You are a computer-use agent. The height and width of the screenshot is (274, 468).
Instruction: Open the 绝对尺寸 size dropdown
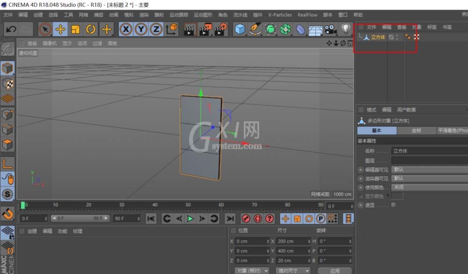point(293,271)
